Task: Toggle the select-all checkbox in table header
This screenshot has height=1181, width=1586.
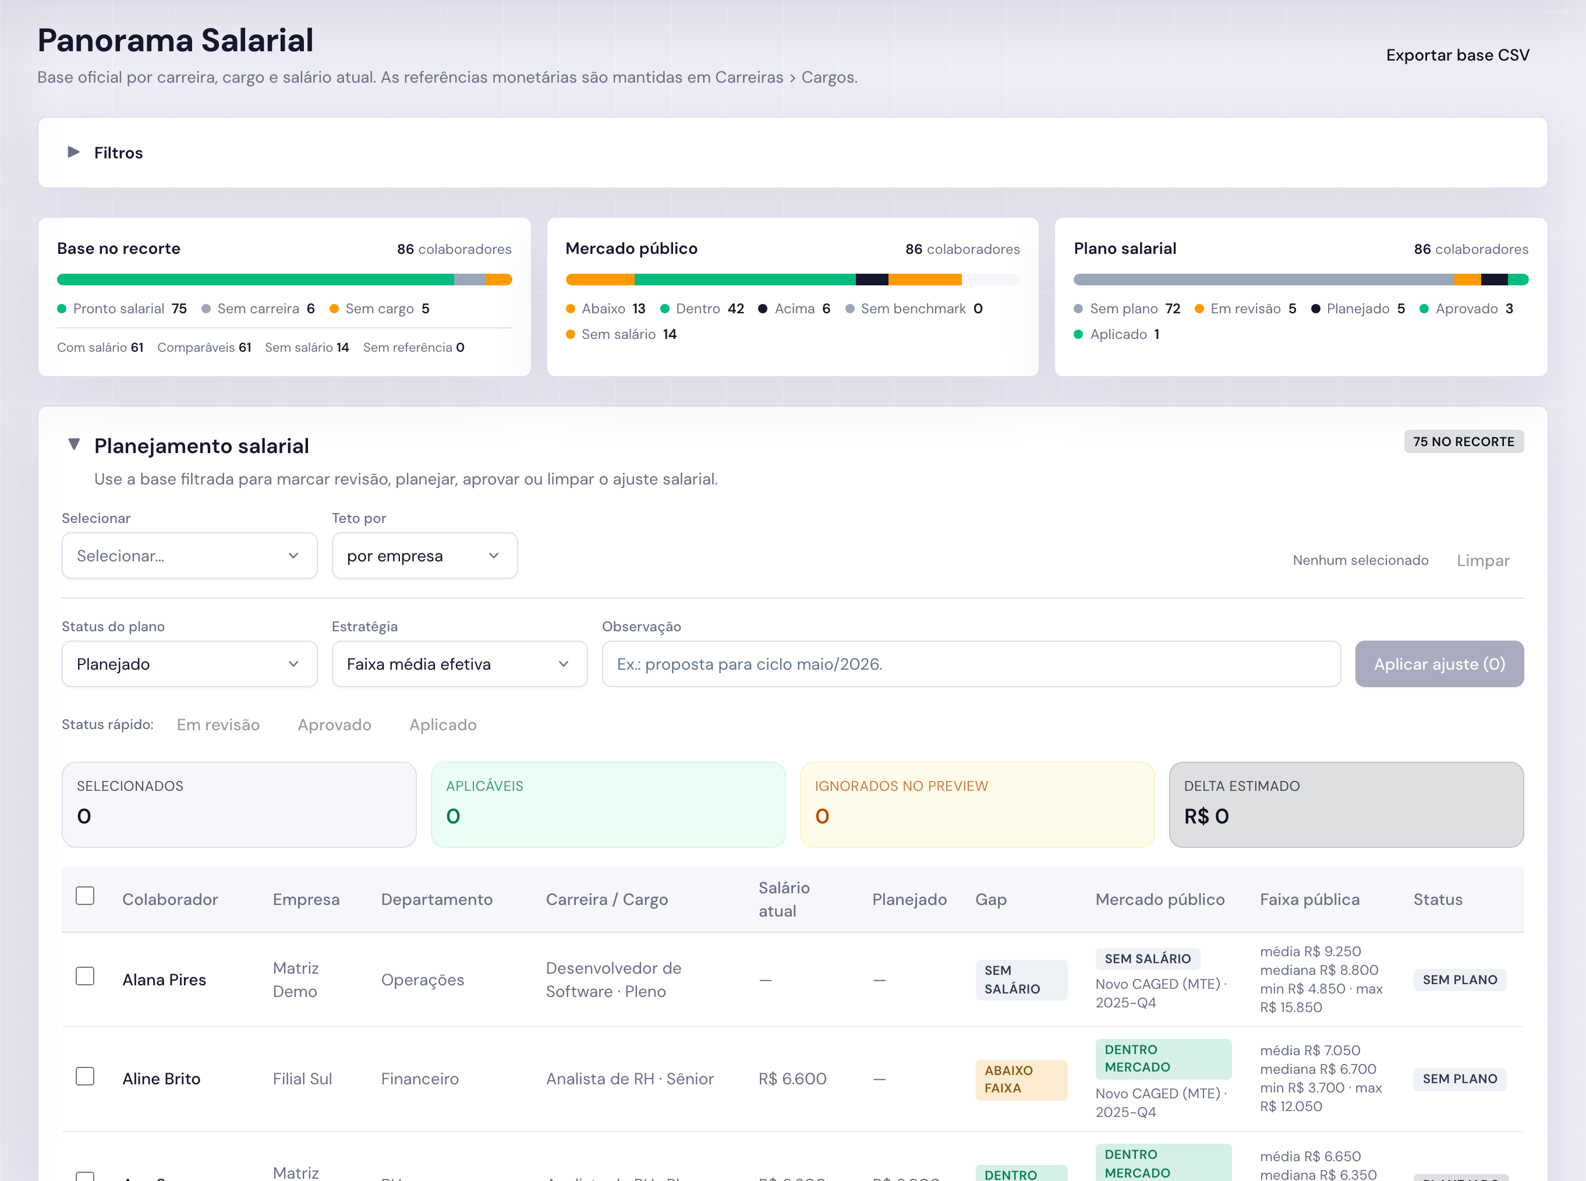Action: [85, 896]
